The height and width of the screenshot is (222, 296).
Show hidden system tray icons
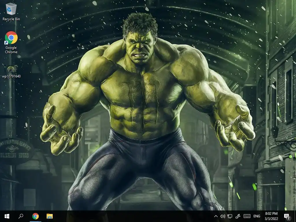(x=216, y=216)
